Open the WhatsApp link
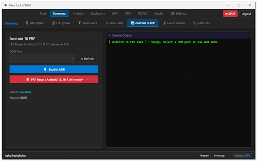 coord(219,155)
